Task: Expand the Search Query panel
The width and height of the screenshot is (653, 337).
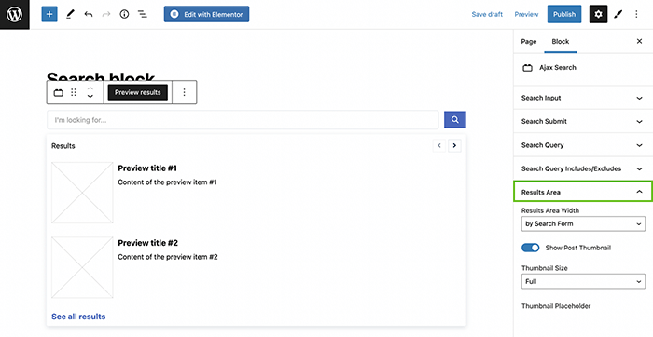Action: point(583,145)
